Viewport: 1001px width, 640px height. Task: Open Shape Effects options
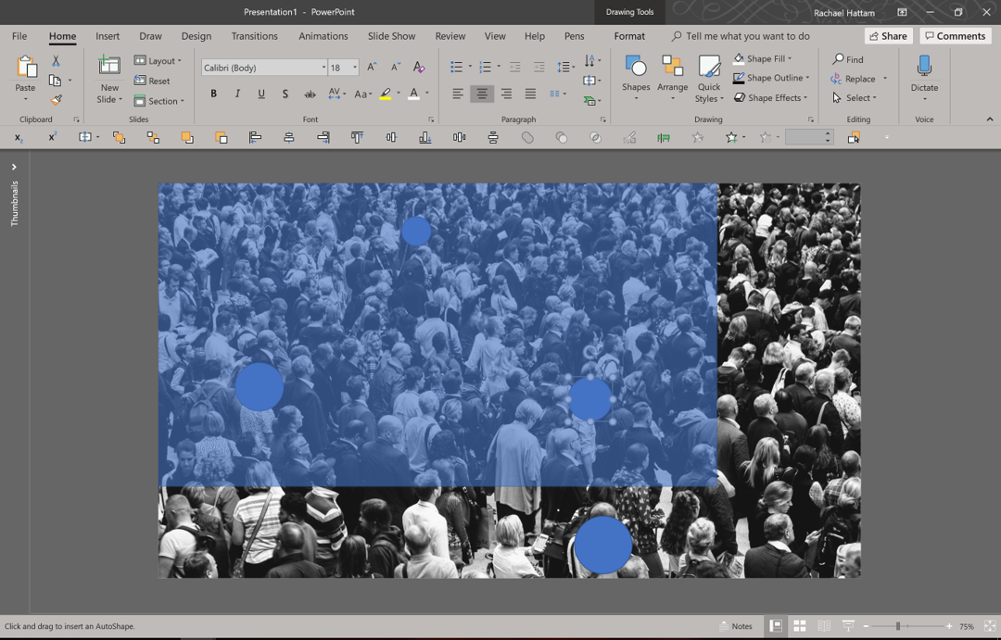(741, 96)
